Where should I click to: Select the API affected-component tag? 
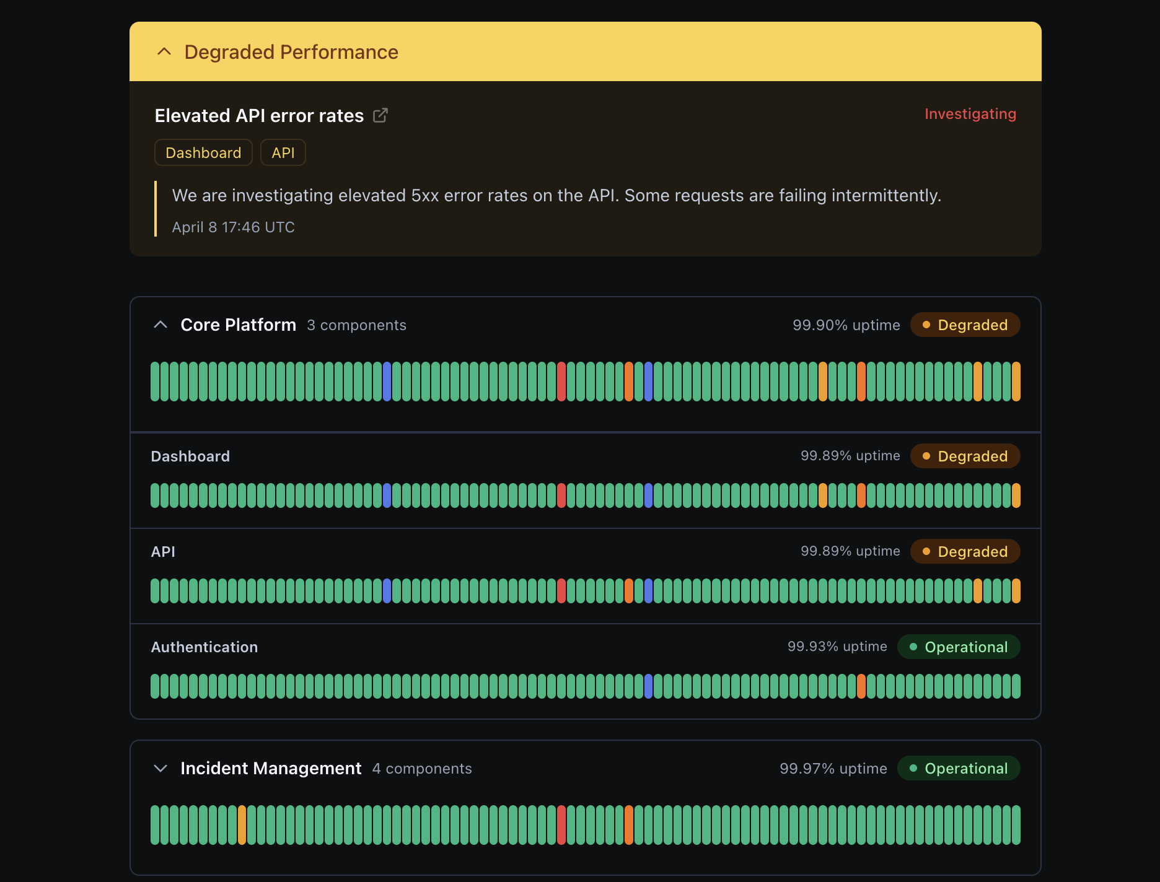click(x=283, y=152)
